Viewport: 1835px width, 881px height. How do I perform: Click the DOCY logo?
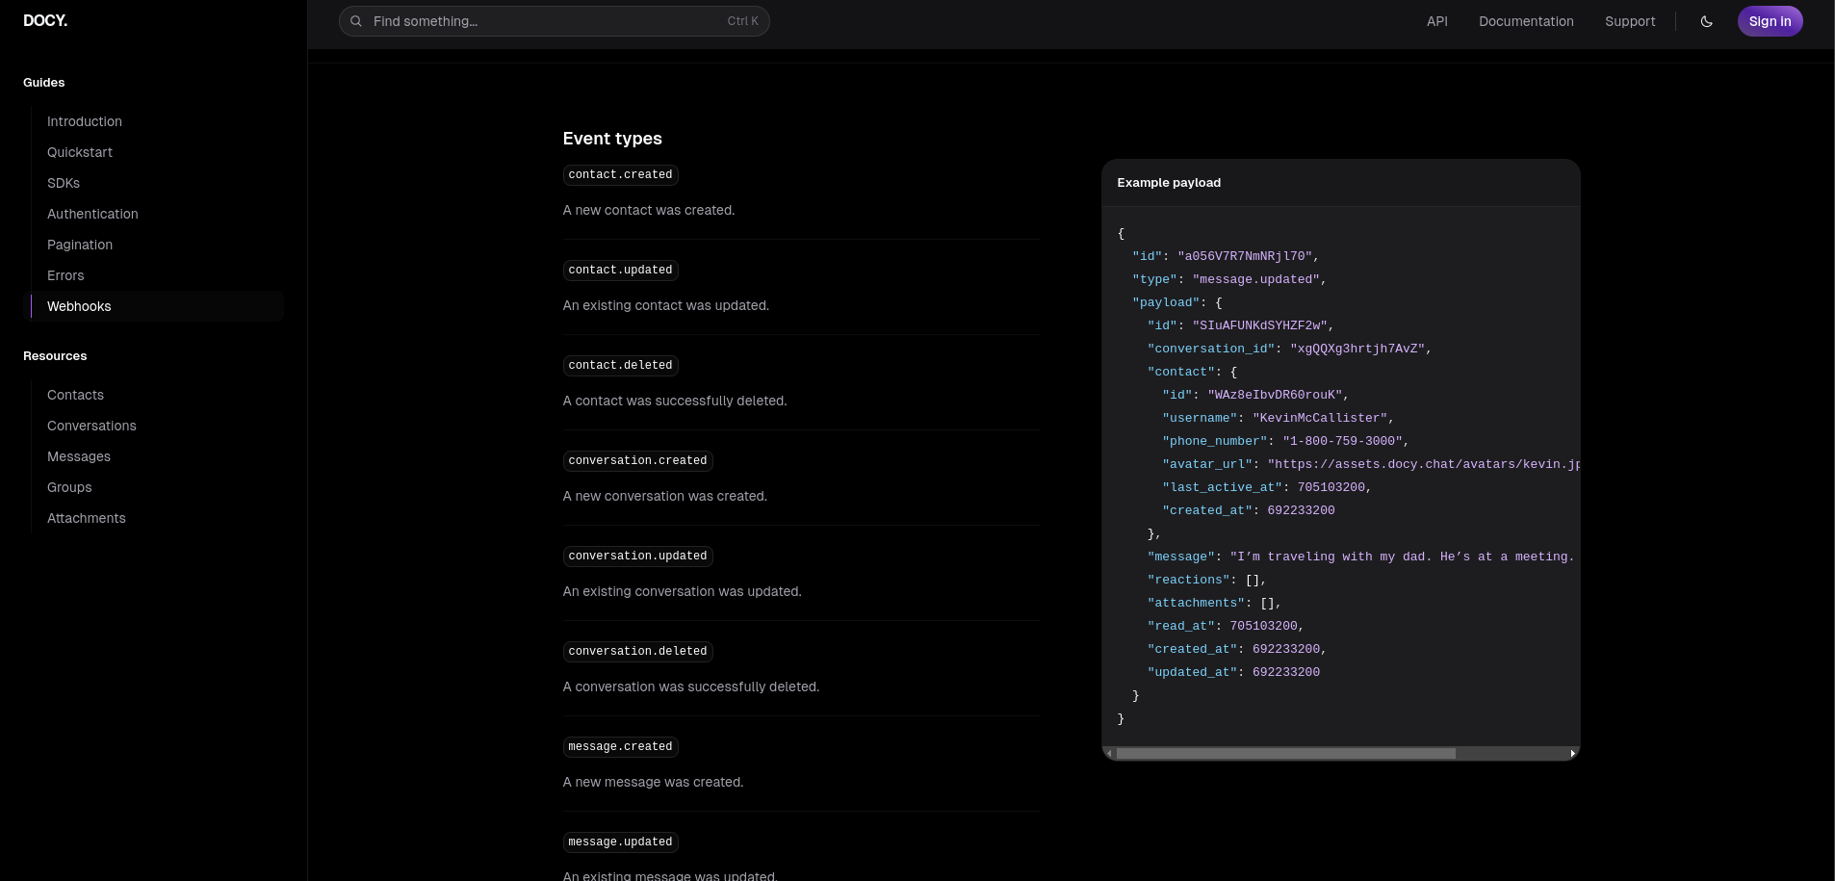(x=45, y=20)
